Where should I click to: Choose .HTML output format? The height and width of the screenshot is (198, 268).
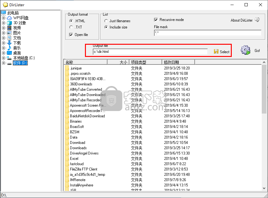tap(71, 21)
